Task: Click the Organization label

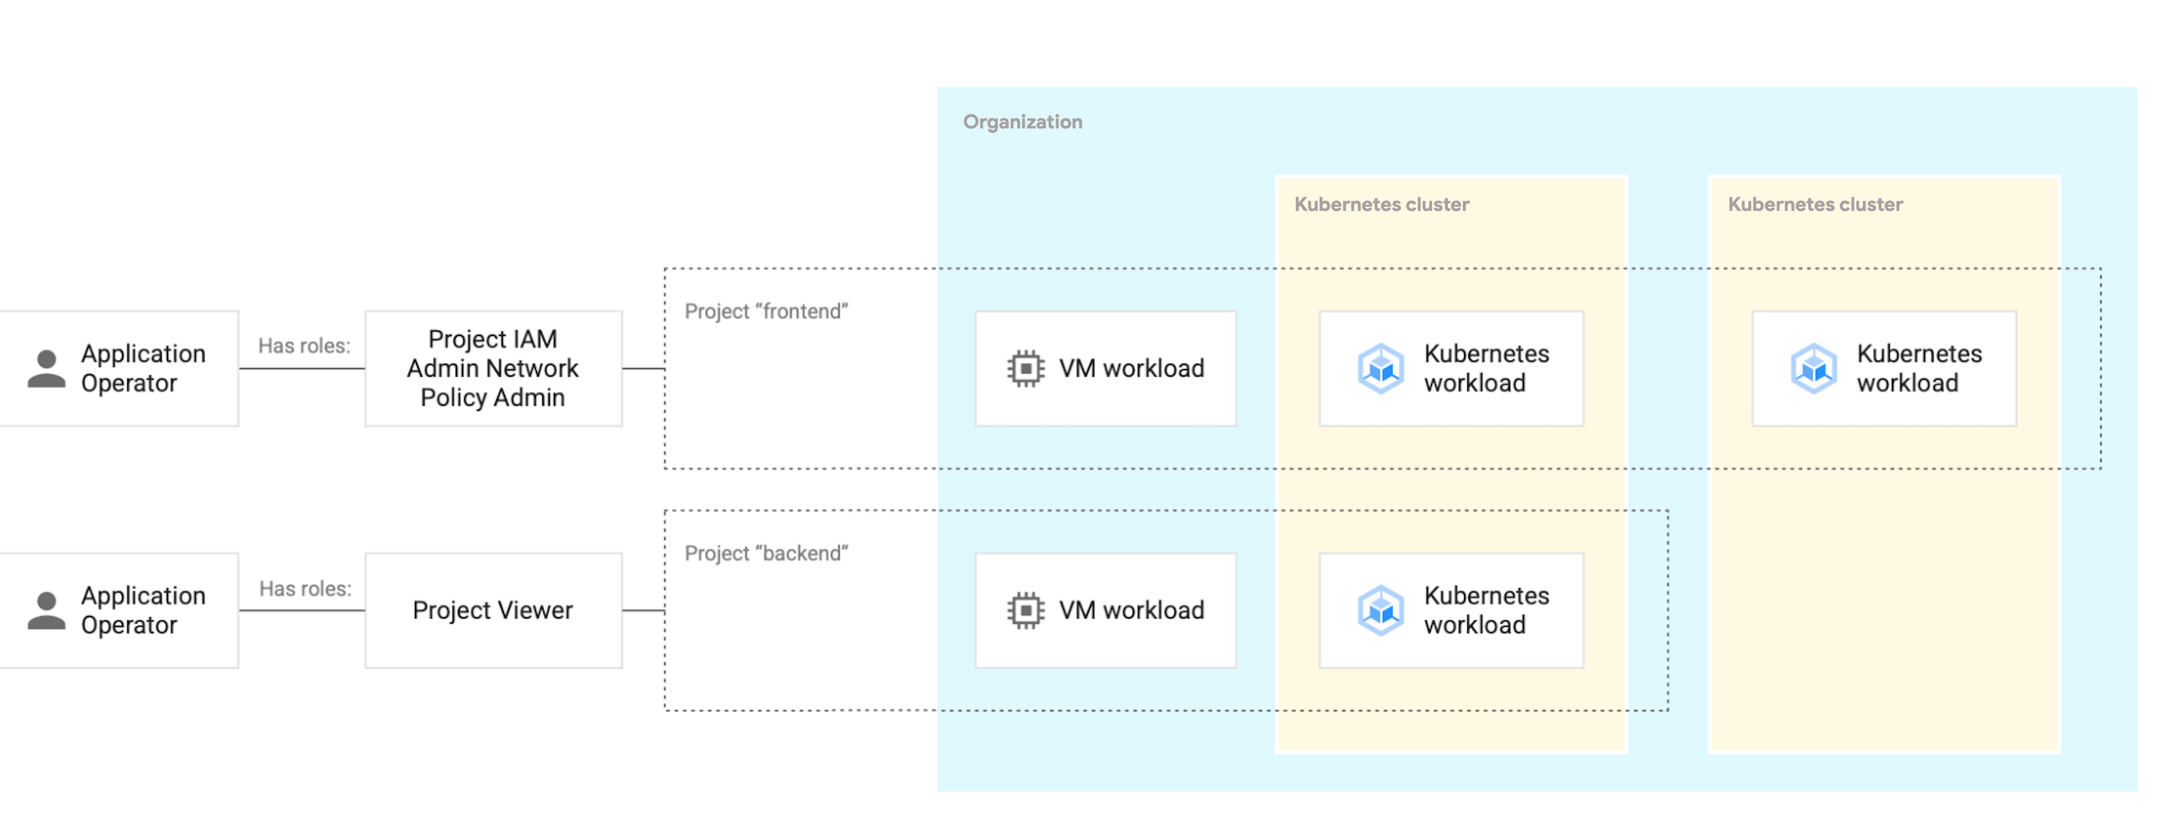Action: pyautogui.click(x=1022, y=122)
